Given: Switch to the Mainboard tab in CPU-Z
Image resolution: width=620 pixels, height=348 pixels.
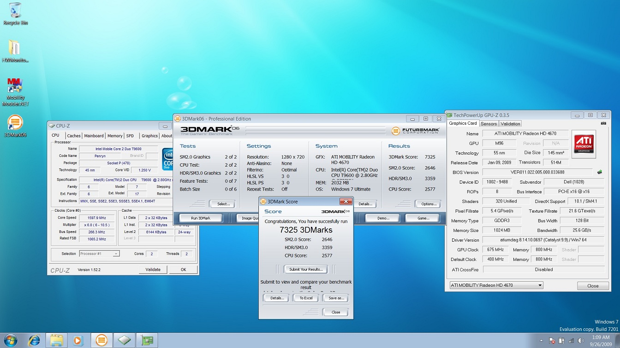Looking at the screenshot, I should [94, 136].
